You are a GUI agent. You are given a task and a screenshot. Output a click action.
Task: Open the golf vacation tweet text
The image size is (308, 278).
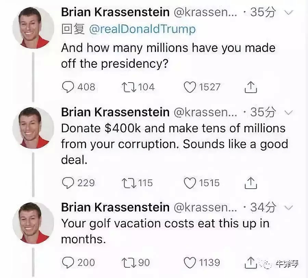(x=165, y=231)
